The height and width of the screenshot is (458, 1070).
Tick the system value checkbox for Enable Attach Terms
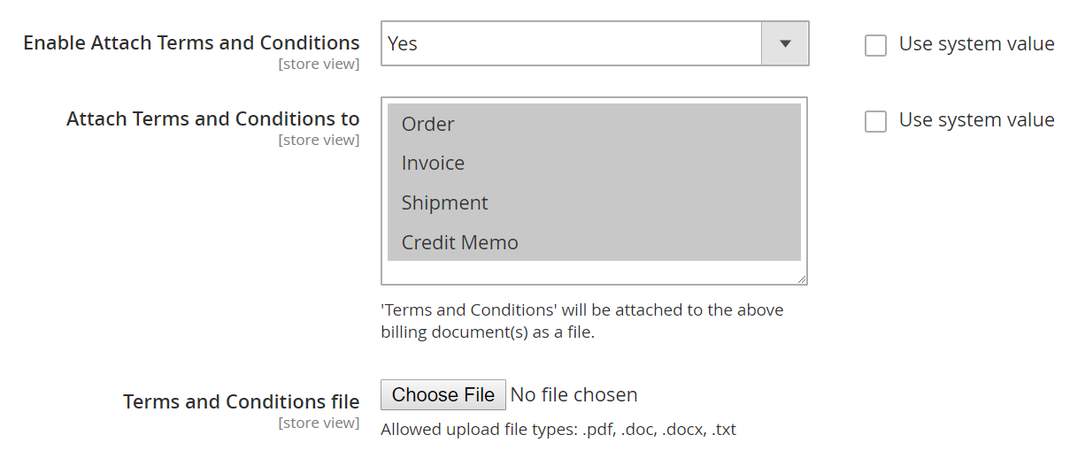[875, 45]
